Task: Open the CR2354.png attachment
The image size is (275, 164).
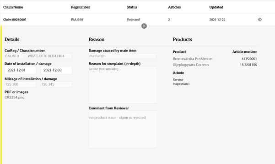Action: click(x=14, y=97)
